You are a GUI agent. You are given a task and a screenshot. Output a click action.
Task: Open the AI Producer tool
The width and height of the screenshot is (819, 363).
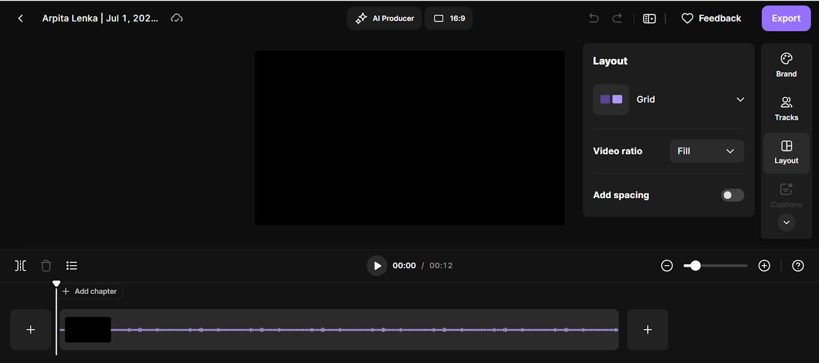coord(384,18)
